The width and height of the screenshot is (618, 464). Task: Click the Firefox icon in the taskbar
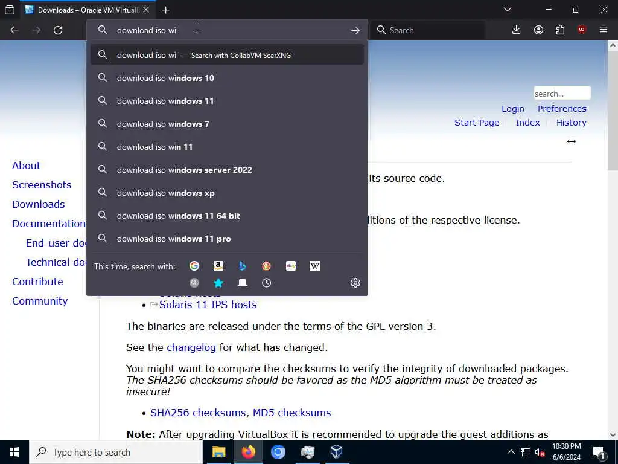click(248, 452)
